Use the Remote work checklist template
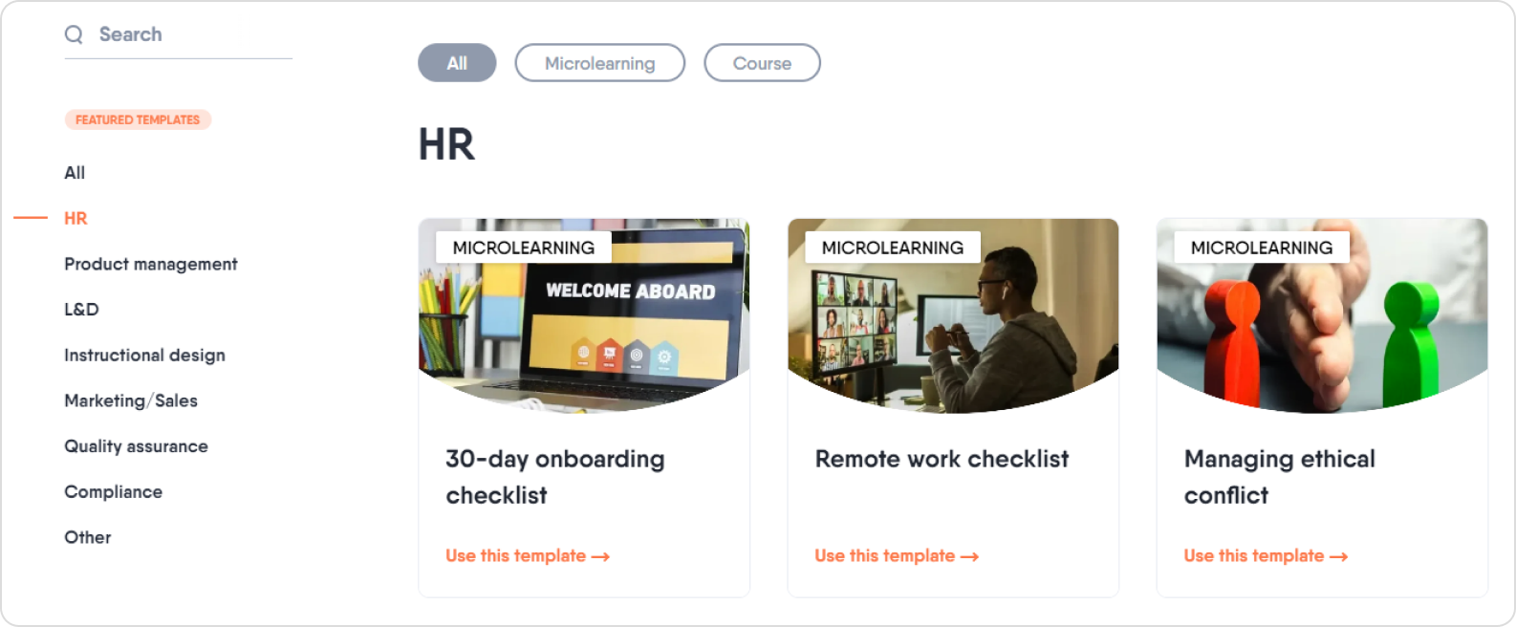1516x627 pixels. click(x=897, y=556)
